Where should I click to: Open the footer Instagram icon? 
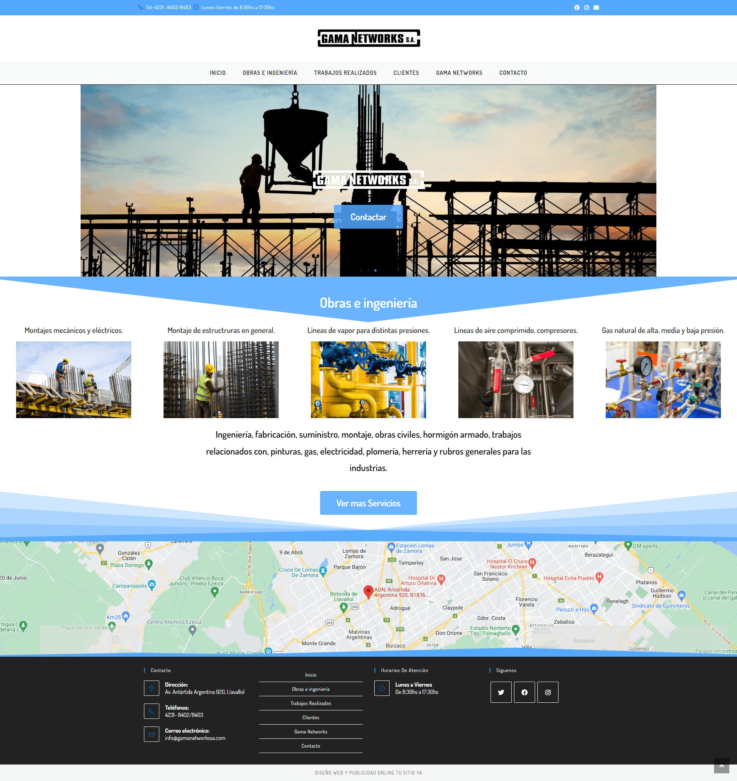[x=548, y=692]
